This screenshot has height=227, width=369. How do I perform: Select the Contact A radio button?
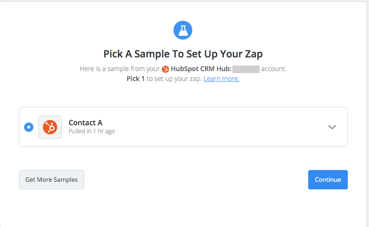point(29,127)
